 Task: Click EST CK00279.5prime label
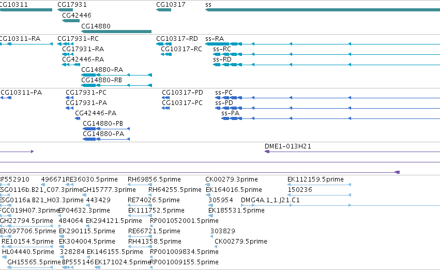[x=241, y=242]
